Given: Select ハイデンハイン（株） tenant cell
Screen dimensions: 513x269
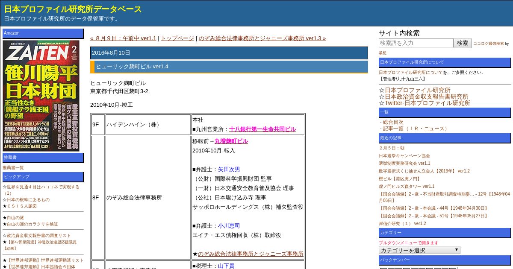Looking at the screenshot, I should [x=148, y=124].
